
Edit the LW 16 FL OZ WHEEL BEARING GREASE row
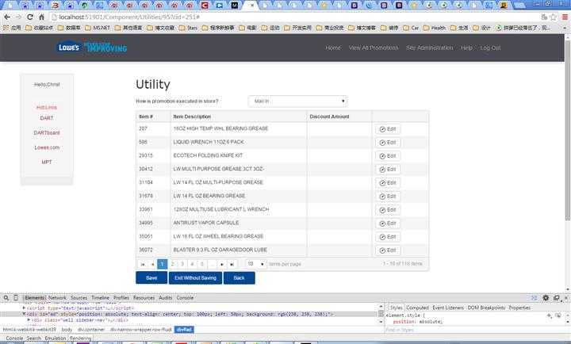(388, 237)
